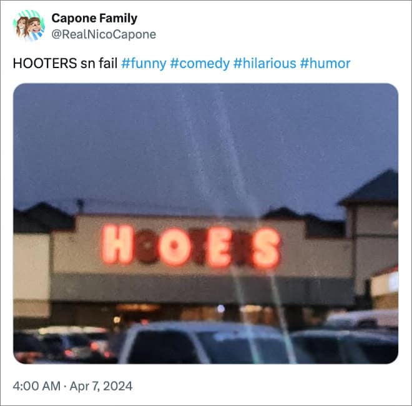Click the unlit dark O after the H

pos(147,246)
